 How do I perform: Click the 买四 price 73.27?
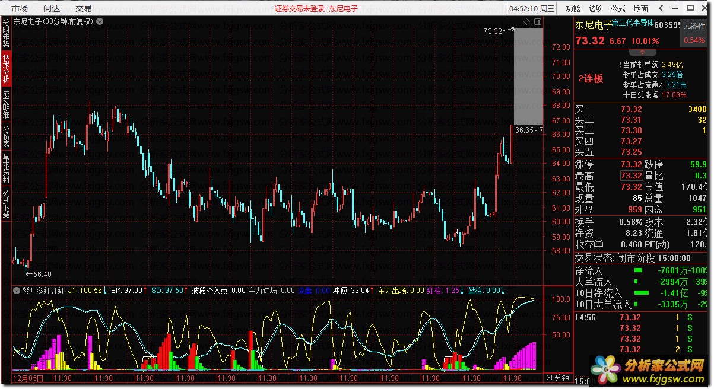tap(632, 141)
